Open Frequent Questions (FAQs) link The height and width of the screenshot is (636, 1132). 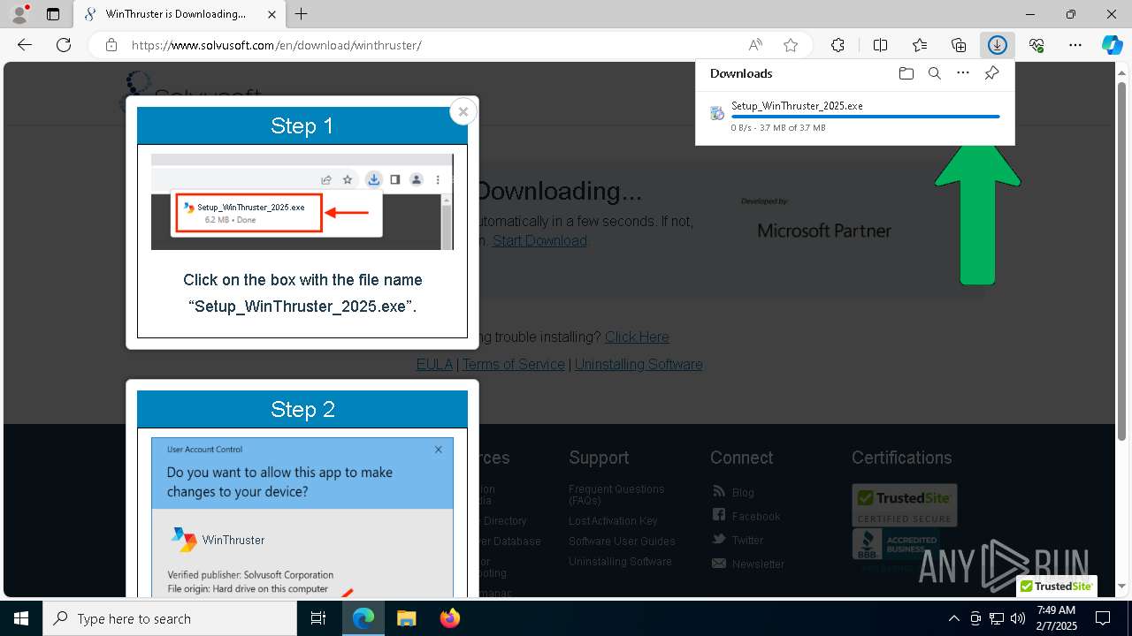[x=616, y=495]
